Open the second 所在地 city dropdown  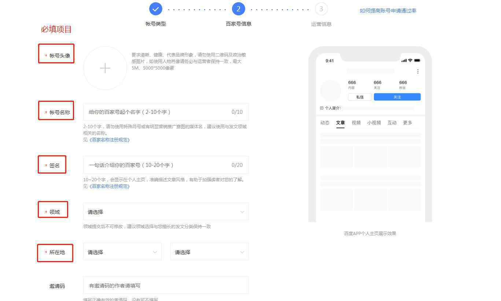pyautogui.click(x=210, y=252)
